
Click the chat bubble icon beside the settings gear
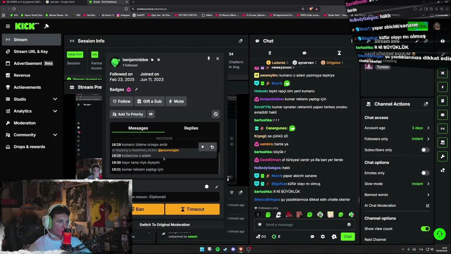tap(312, 237)
